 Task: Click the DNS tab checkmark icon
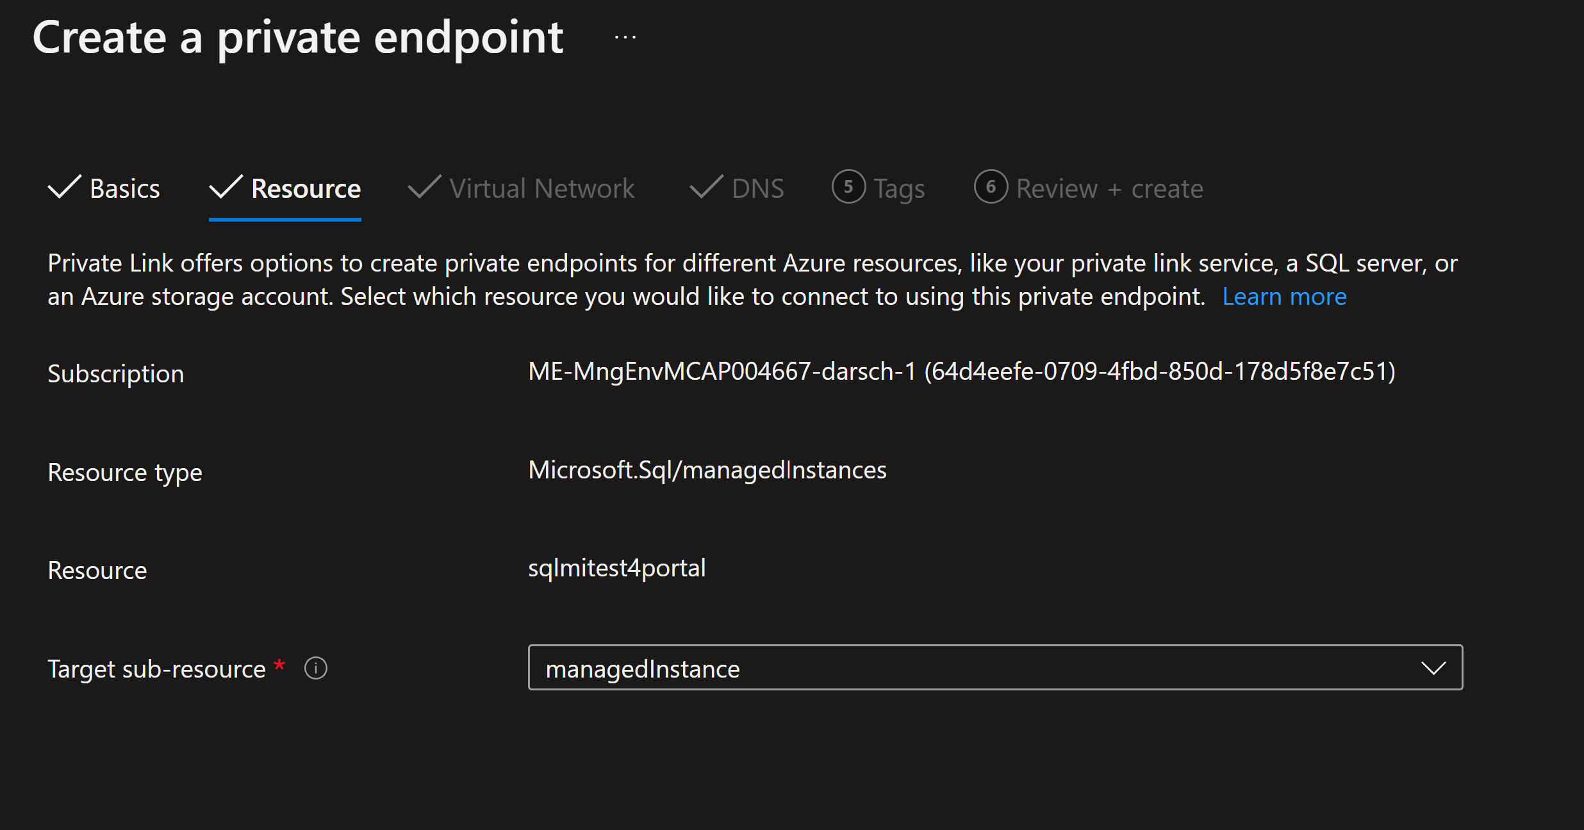(706, 187)
